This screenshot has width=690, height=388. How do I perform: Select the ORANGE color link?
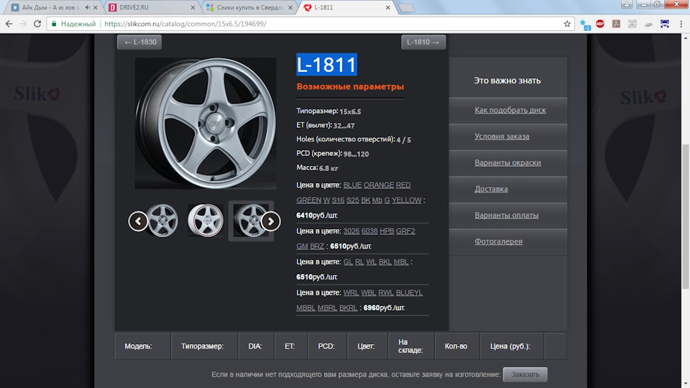pyautogui.click(x=379, y=185)
